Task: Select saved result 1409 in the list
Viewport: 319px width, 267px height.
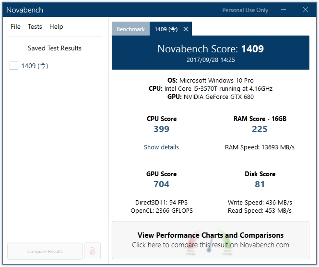Action: pos(35,66)
